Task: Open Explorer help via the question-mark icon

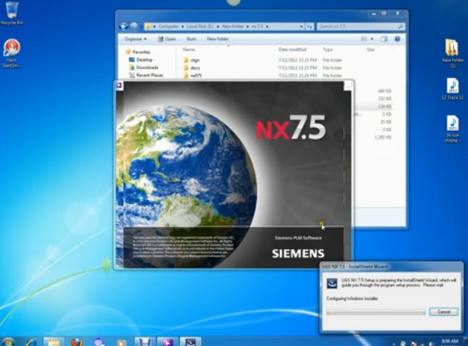Action: pos(397,39)
